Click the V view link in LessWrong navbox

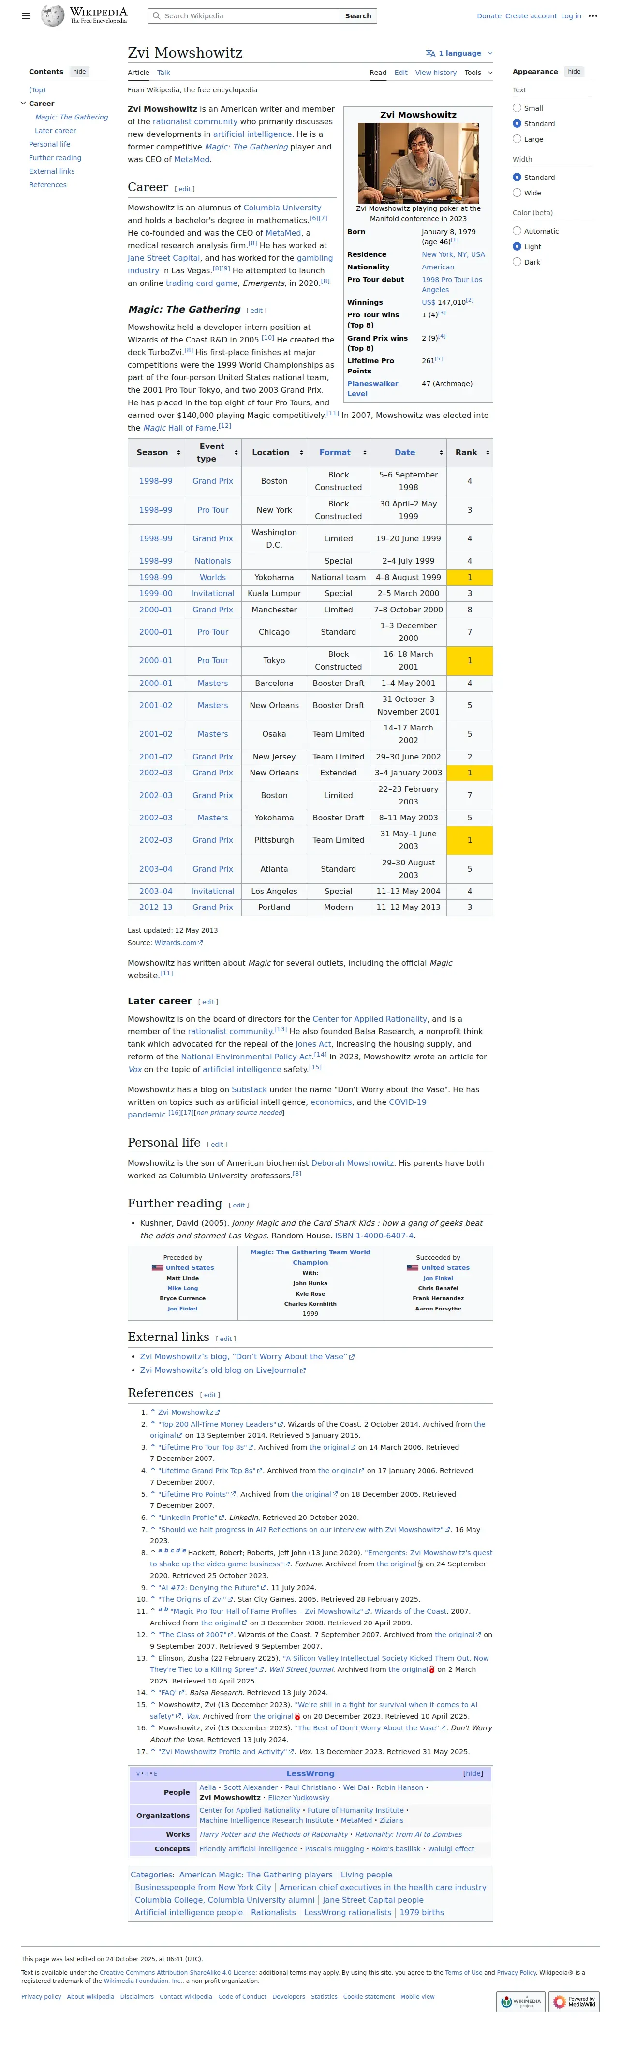pyautogui.click(x=138, y=1773)
